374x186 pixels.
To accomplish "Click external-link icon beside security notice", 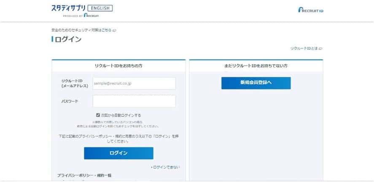I will tap(114, 31).
